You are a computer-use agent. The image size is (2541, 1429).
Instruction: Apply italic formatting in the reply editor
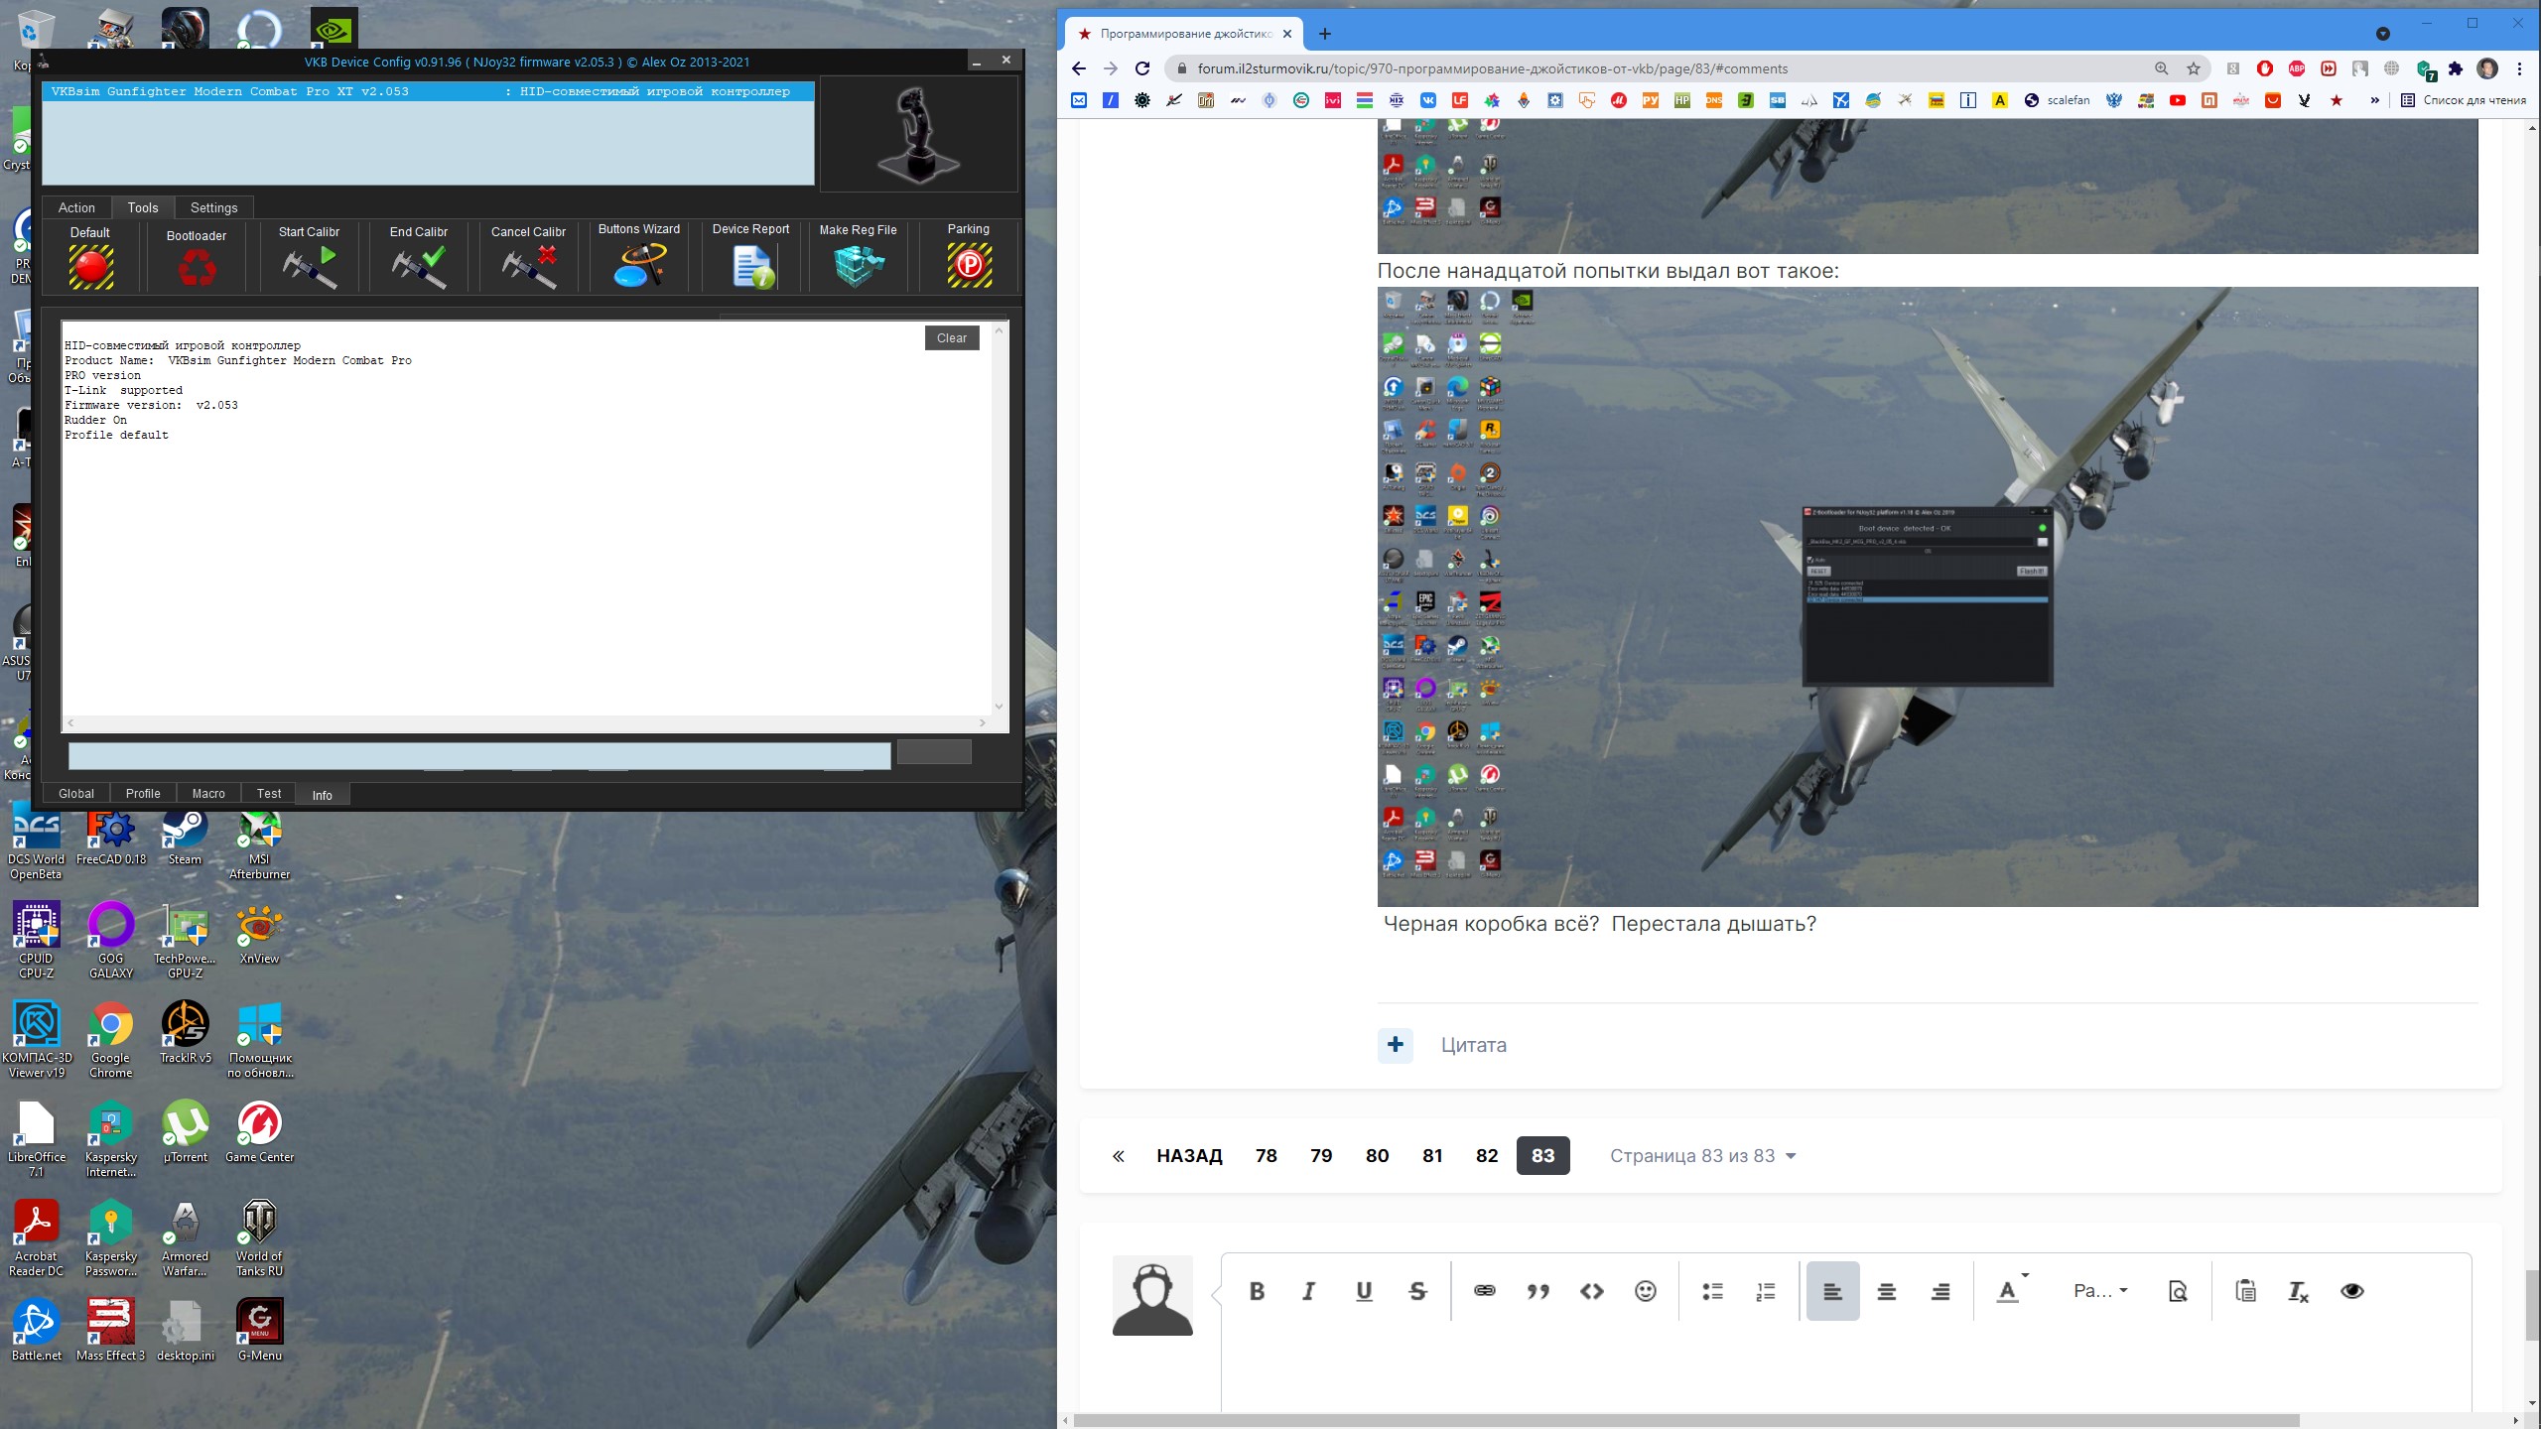click(1309, 1291)
